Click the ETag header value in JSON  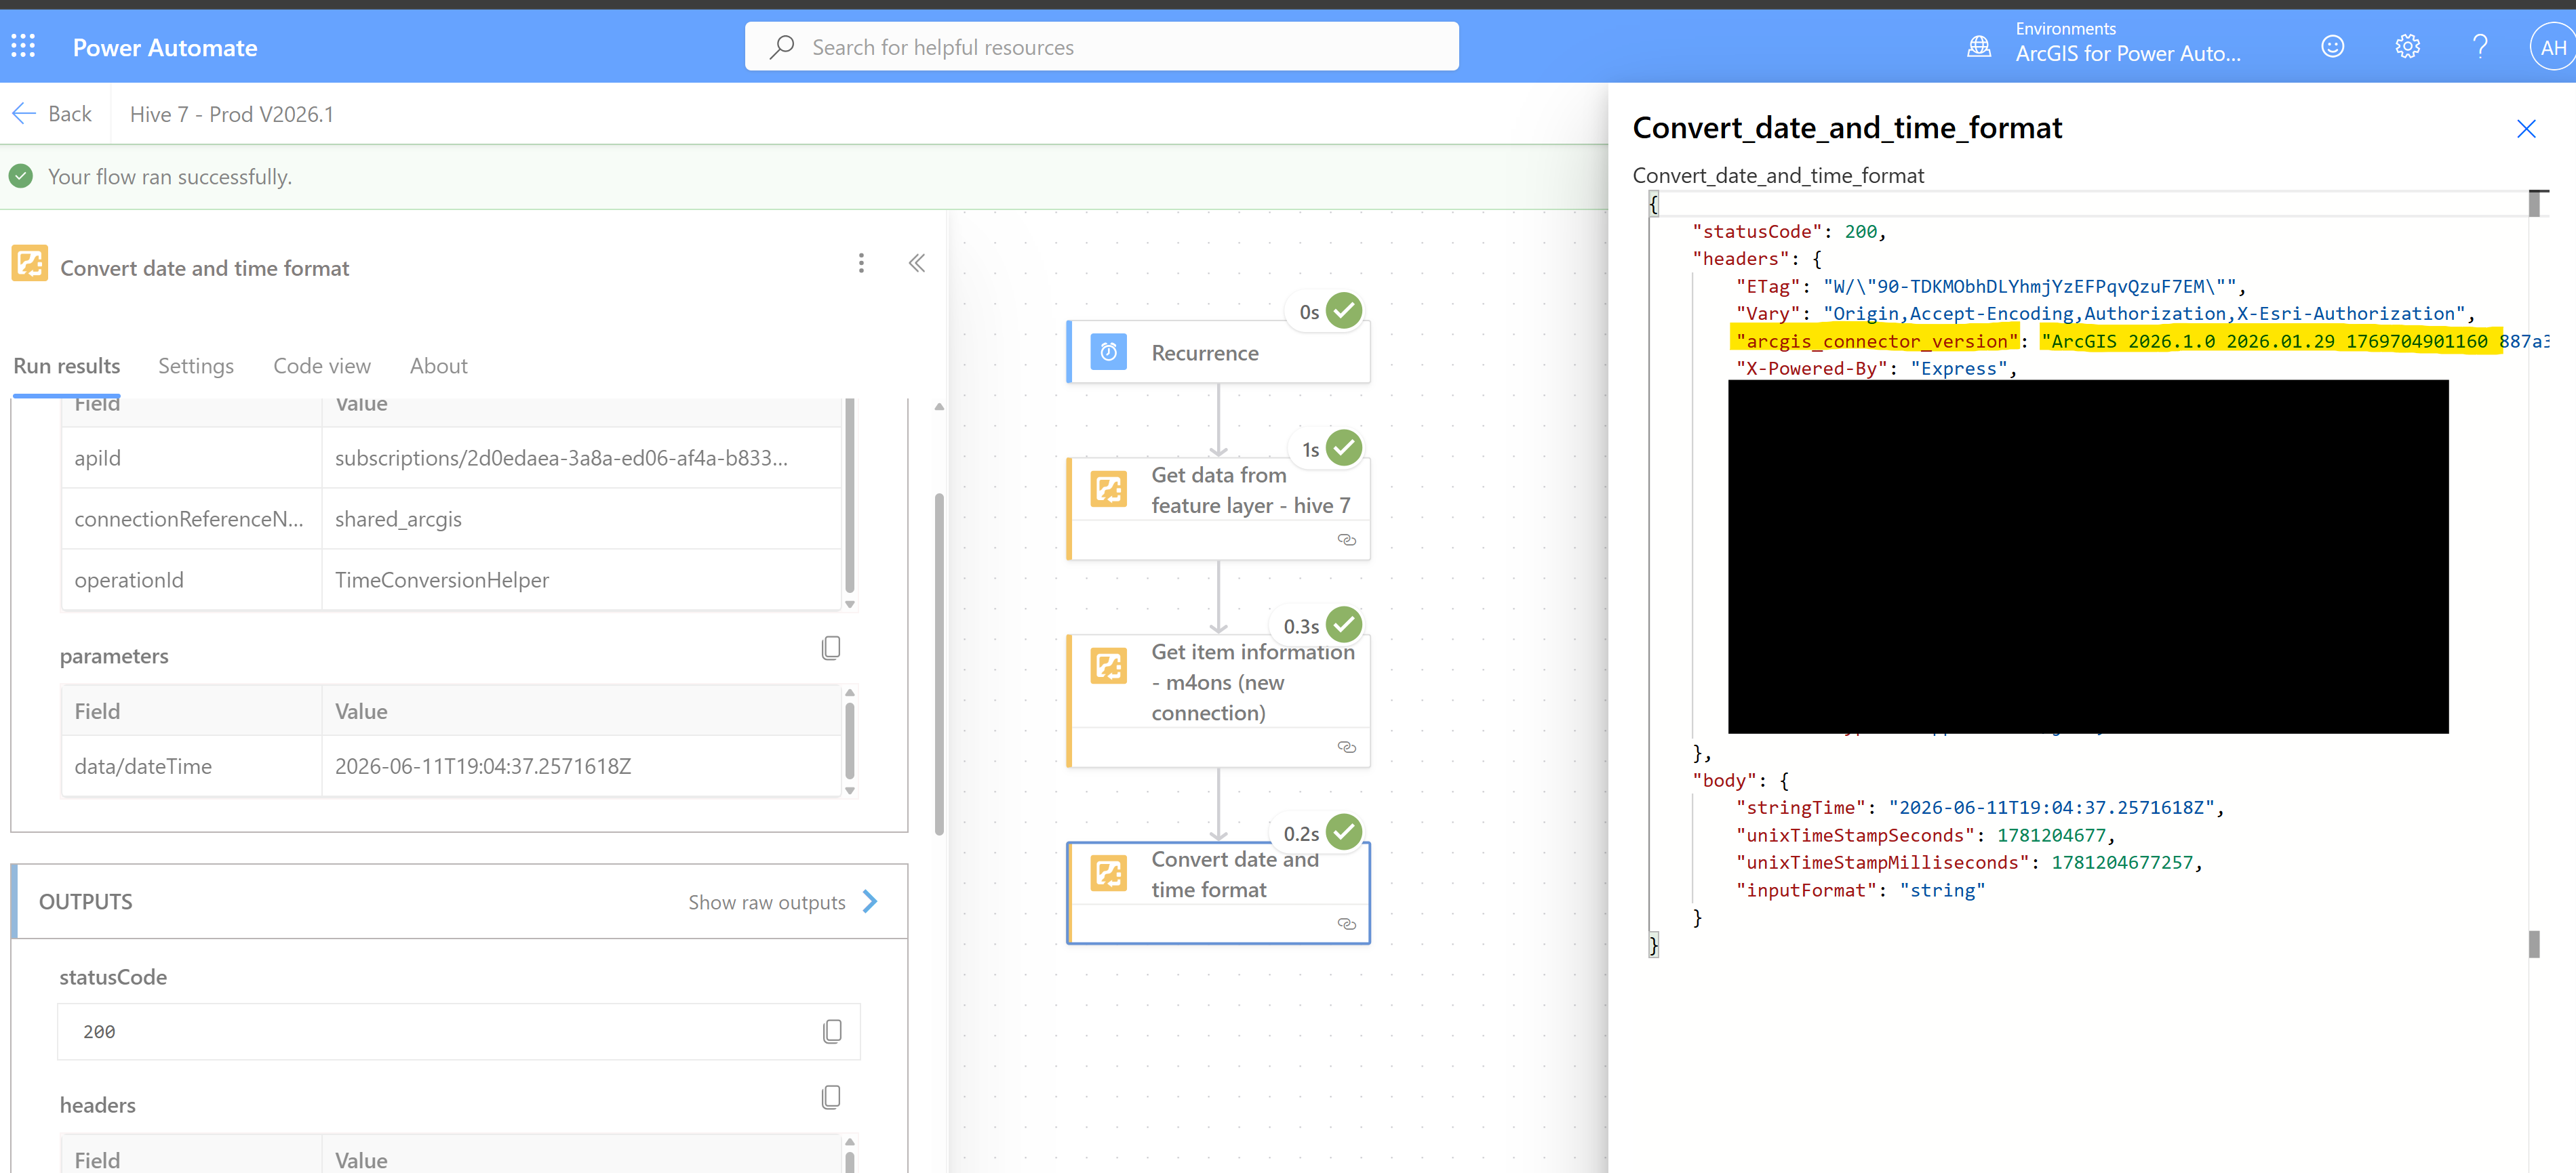tap(2029, 286)
